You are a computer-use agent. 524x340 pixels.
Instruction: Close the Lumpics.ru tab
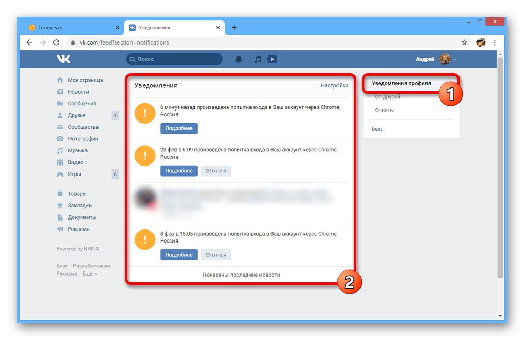tap(117, 28)
